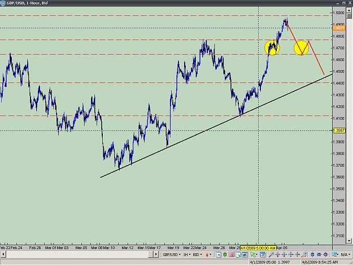Click the Feb.26 date axis label

[x=35, y=247]
